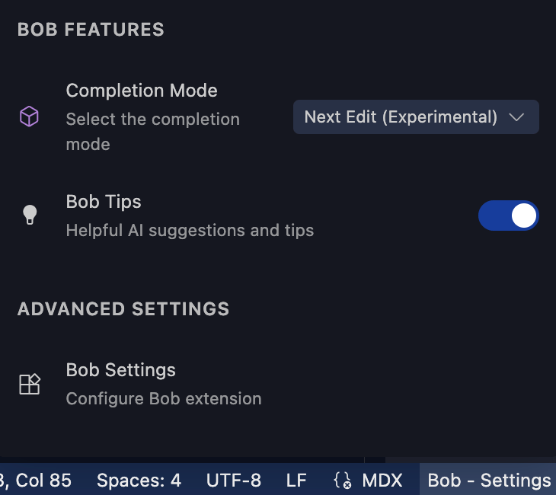Change the LF end-of-line sequence
The width and height of the screenshot is (556, 495).
coord(296,481)
